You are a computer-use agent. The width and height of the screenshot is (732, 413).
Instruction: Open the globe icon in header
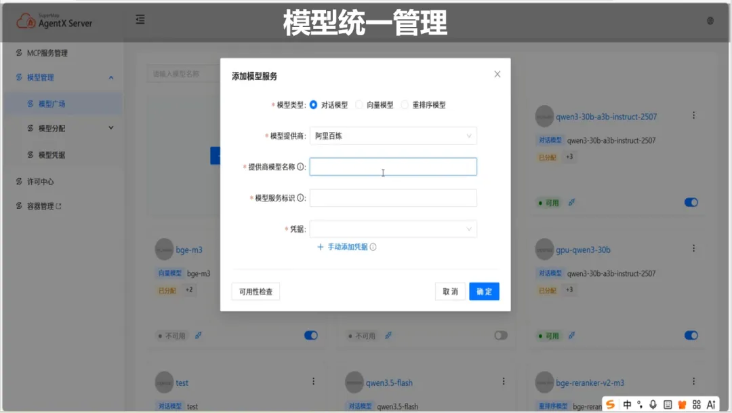[710, 20]
